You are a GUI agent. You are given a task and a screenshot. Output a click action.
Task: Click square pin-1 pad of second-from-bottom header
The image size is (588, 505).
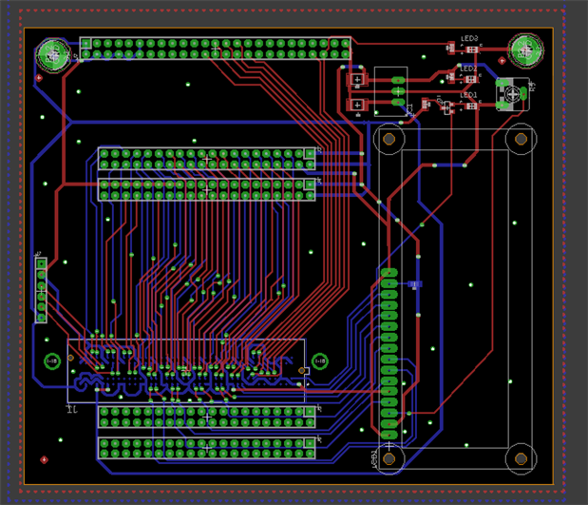(310, 412)
